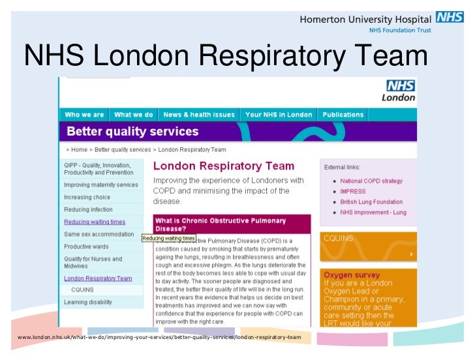This screenshot has height=356, width=475.
Task: Click the NHS London logo
Action: tap(399, 91)
